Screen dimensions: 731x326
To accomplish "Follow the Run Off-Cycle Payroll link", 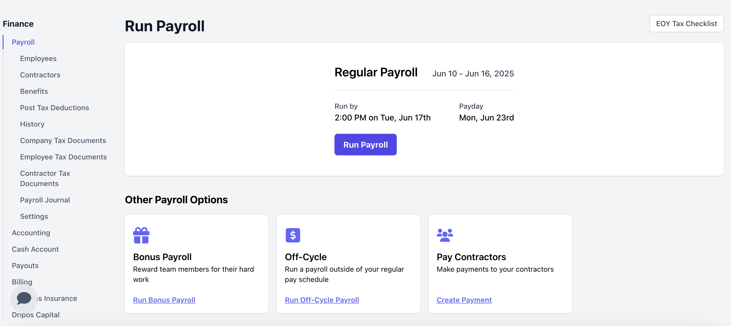I will click(321, 300).
